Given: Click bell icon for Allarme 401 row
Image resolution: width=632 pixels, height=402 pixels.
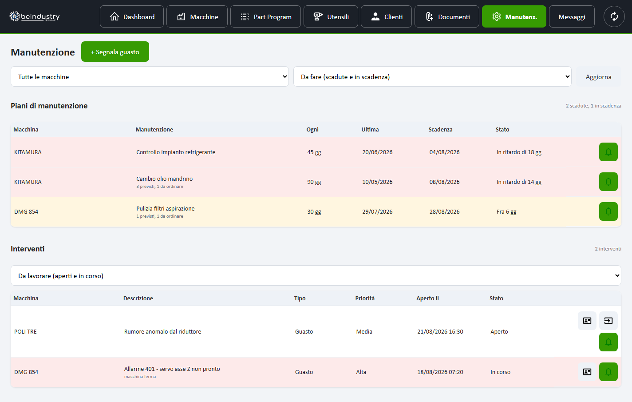Looking at the screenshot, I should [x=608, y=372].
